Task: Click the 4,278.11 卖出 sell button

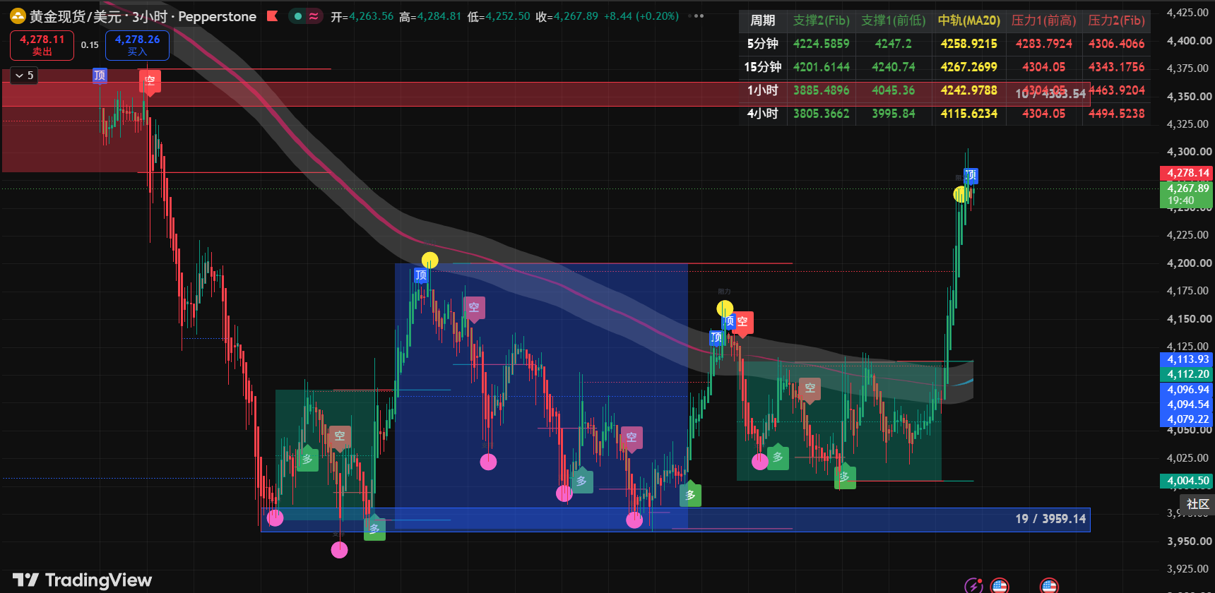Action: (42, 45)
